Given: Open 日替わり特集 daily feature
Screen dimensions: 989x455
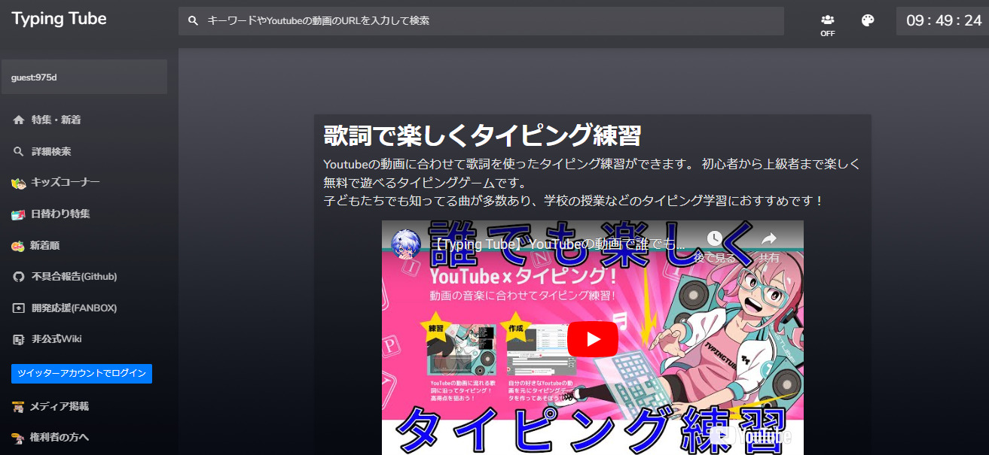Looking at the screenshot, I should coord(60,214).
